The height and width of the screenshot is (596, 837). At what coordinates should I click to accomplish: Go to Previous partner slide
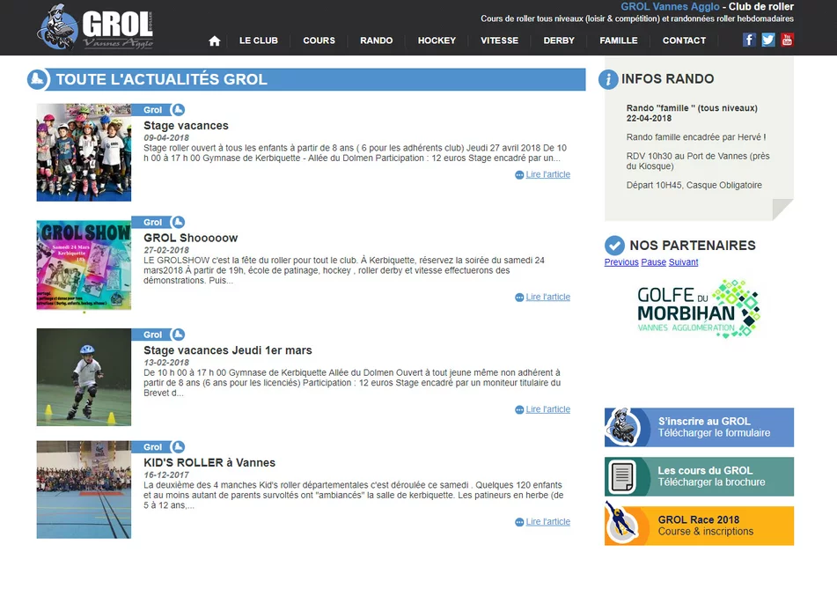click(620, 262)
